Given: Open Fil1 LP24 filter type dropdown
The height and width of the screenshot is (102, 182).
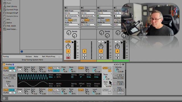Looking at the screenshot, I should coord(56,68).
